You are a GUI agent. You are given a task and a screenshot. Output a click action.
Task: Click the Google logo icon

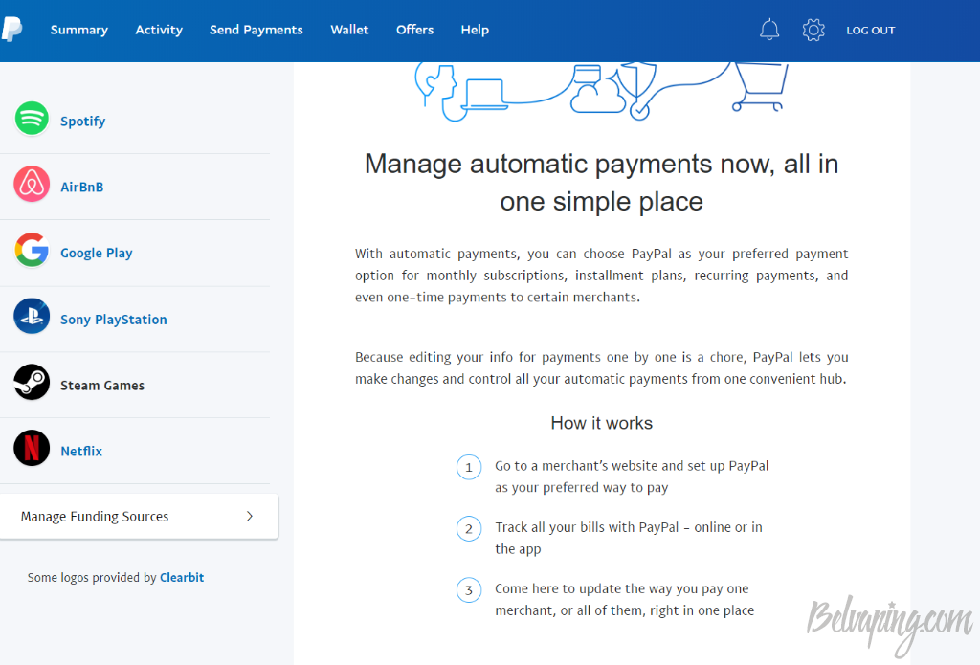click(32, 250)
